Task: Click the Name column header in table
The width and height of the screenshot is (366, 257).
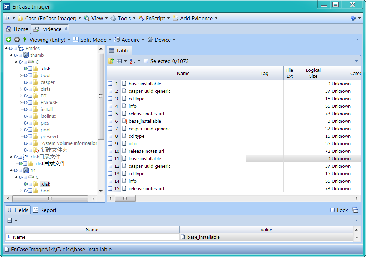Action: tap(183, 73)
